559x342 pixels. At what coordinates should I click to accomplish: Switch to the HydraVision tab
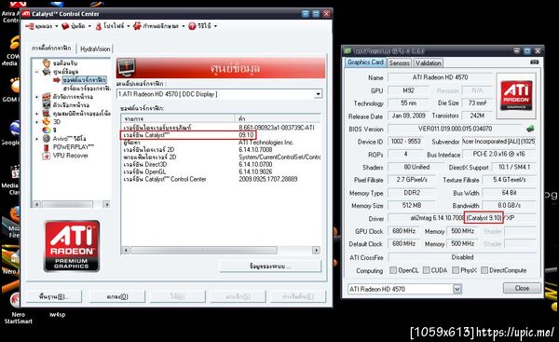95,48
